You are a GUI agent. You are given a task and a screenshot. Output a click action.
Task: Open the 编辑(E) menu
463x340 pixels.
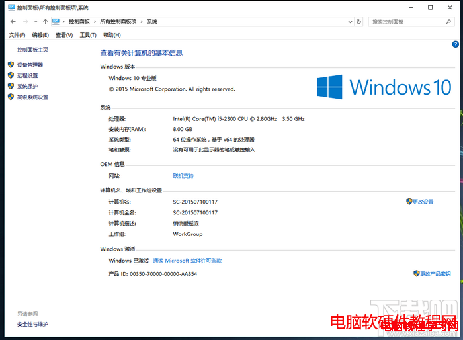[40, 35]
